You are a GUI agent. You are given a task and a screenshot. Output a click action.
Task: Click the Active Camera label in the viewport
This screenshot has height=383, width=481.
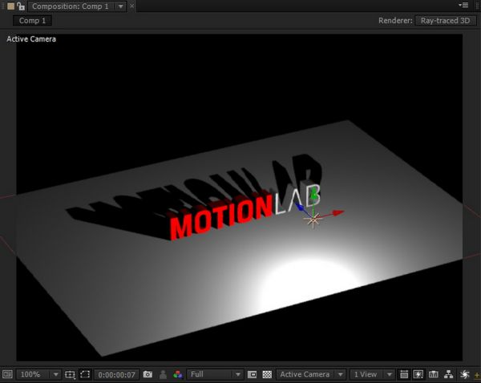31,39
